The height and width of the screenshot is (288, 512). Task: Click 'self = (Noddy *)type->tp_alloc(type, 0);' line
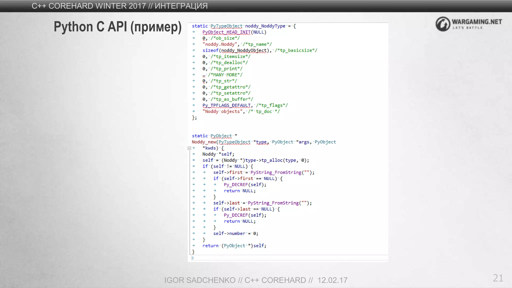pos(256,160)
